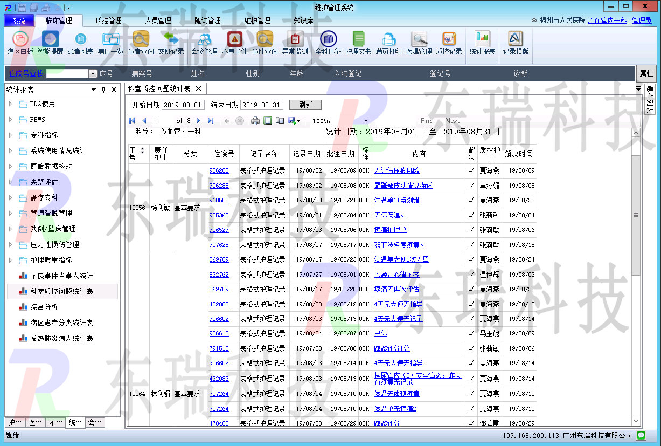Expand the 系统使用情况统计 folder
This screenshot has height=446, width=661.
pyautogui.click(x=11, y=151)
